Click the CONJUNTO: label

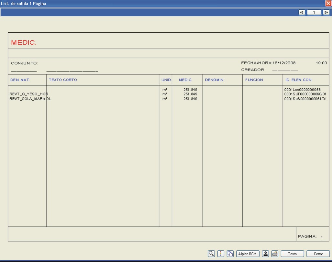24,63
